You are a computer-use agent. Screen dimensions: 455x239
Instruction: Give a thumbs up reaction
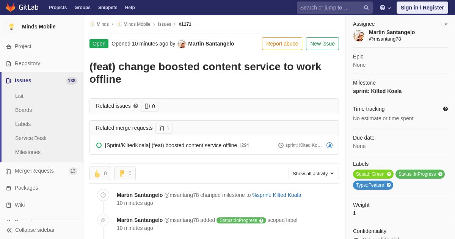click(x=100, y=173)
